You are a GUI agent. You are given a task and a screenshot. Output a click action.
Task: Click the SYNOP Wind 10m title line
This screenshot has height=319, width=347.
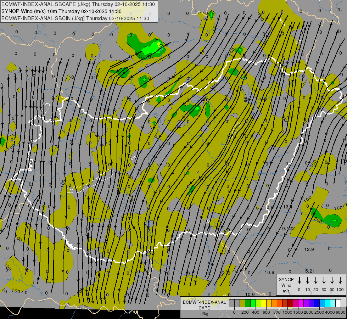tap(62, 11)
